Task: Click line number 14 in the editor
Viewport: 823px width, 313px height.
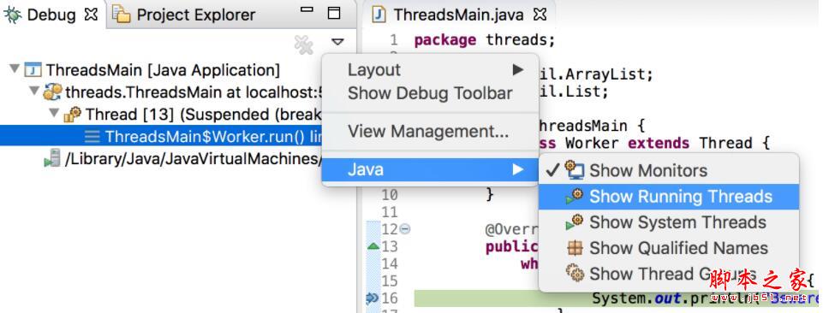Action: coord(390,263)
